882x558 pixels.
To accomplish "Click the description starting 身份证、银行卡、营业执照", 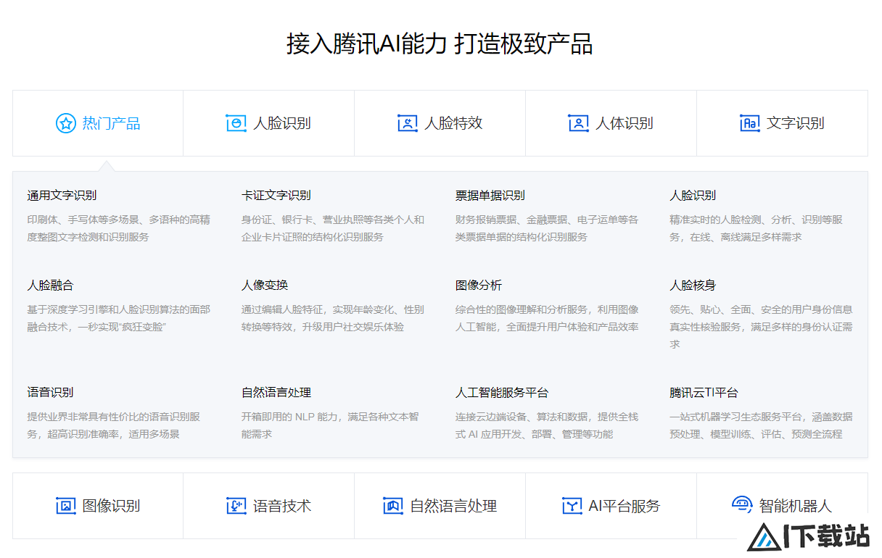I will (x=333, y=228).
